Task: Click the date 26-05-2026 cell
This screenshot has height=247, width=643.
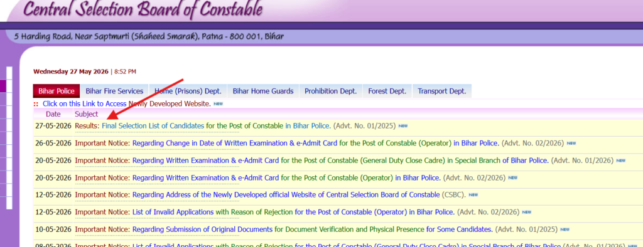Action: 53,144
